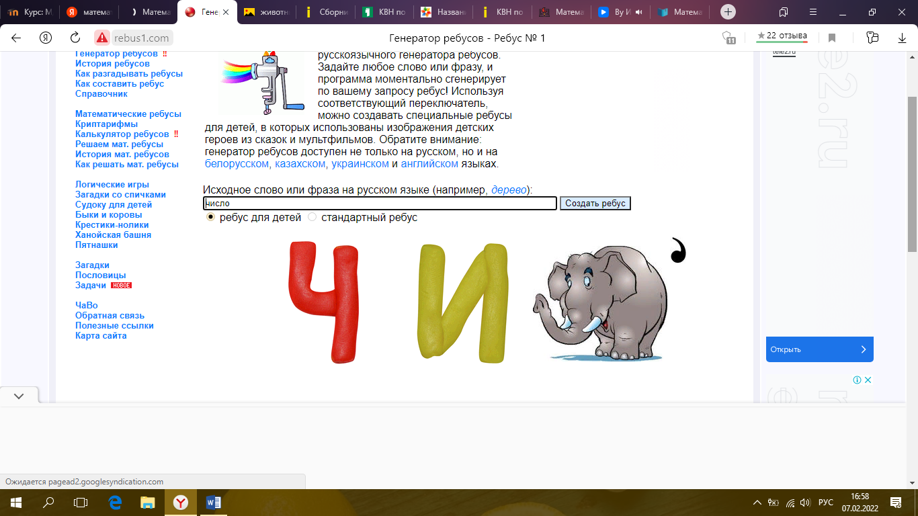
Task: Open 'Криптарифмы' link
Action: coord(106,124)
